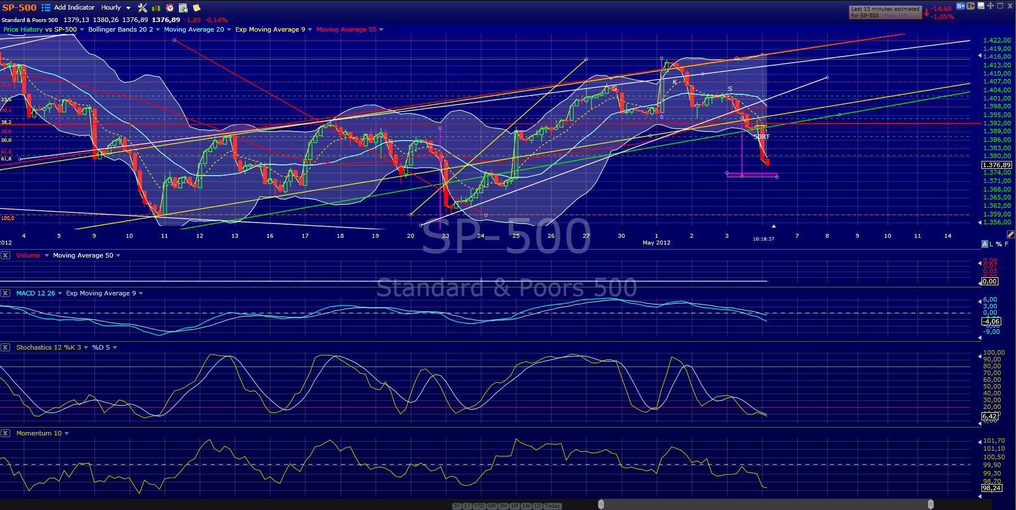This screenshot has width=1016, height=510.
Task: Maximize the chart window
Action: (x=1000, y=6)
